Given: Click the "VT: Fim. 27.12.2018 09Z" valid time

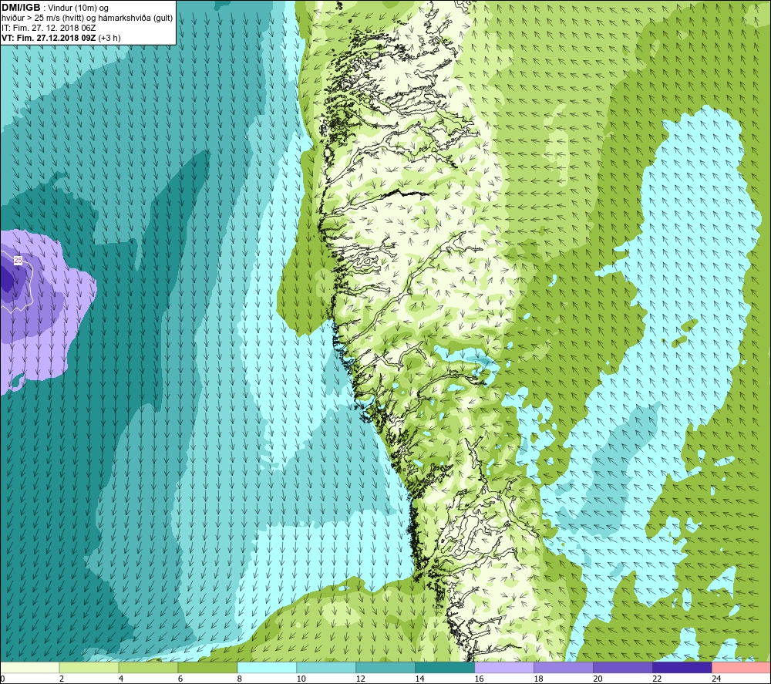Looking at the screenshot, I should click(x=49, y=38).
